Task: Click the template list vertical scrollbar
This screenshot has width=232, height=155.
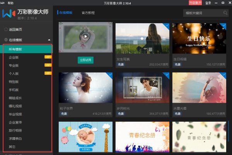Action: pyautogui.click(x=228, y=128)
